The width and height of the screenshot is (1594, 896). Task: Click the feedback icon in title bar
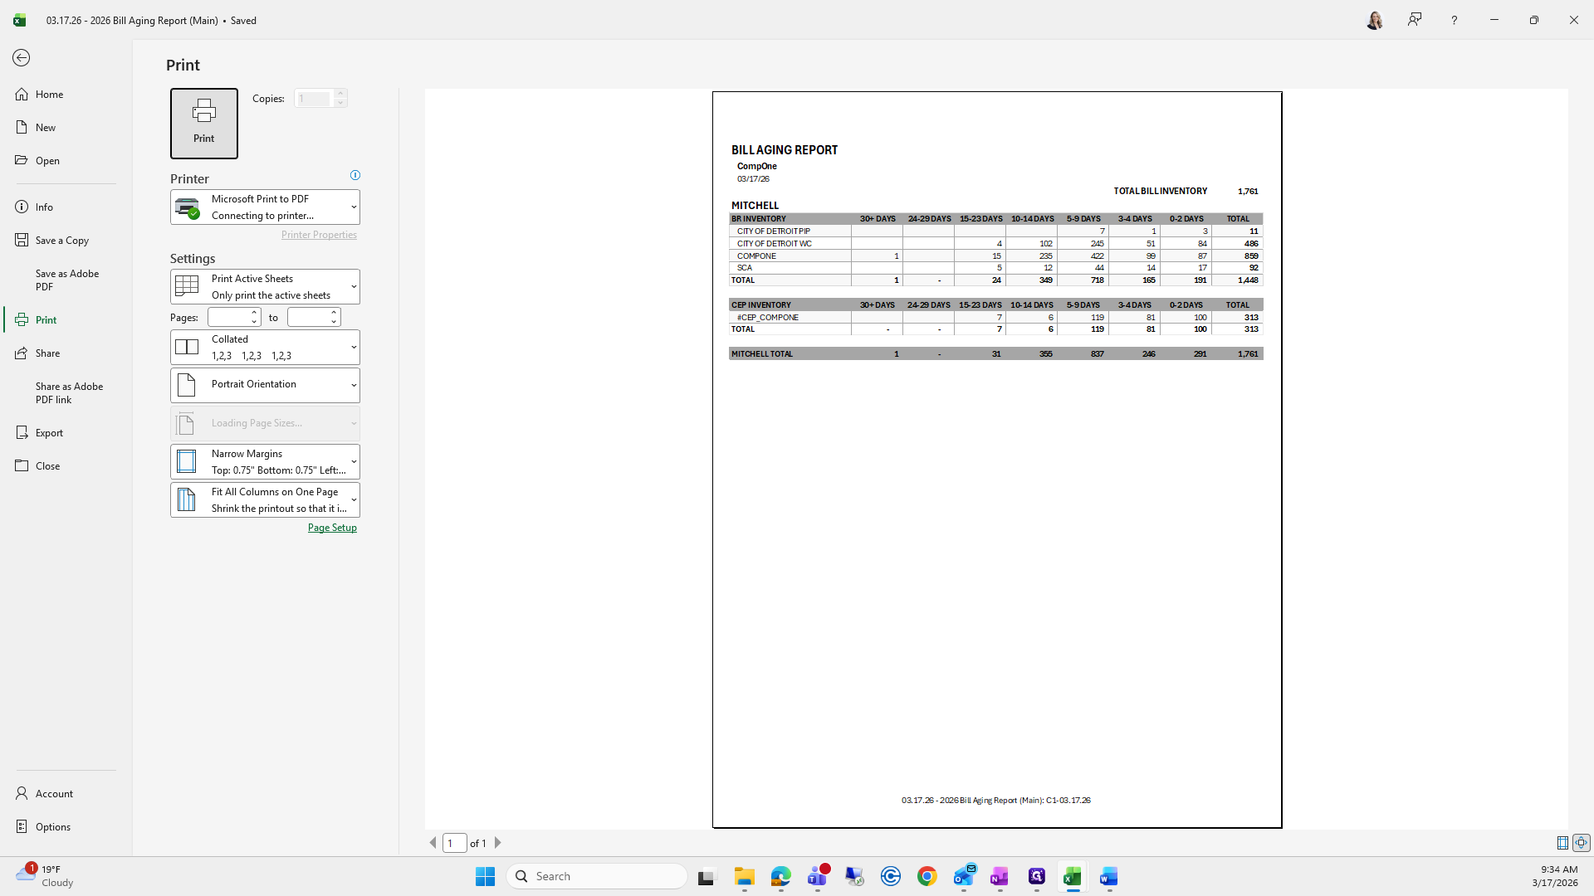pos(1415,20)
